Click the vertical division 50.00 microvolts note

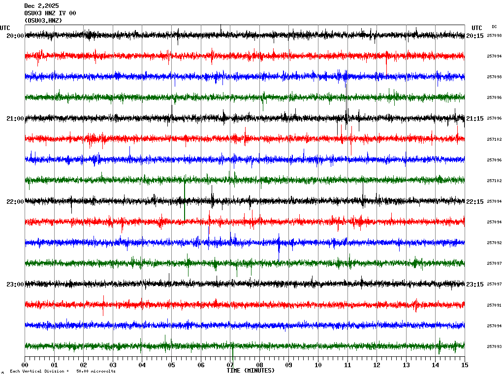(x=63, y=372)
